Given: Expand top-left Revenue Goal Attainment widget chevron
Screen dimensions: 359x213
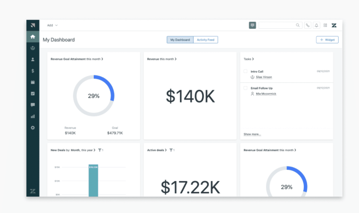Looking at the screenshot, I should pyautogui.click(x=102, y=59).
